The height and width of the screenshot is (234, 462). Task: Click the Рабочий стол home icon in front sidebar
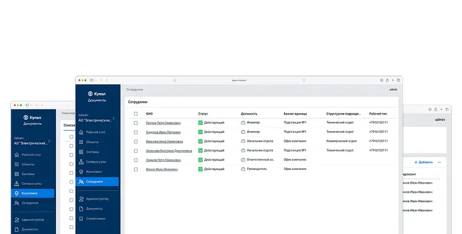tap(81, 132)
